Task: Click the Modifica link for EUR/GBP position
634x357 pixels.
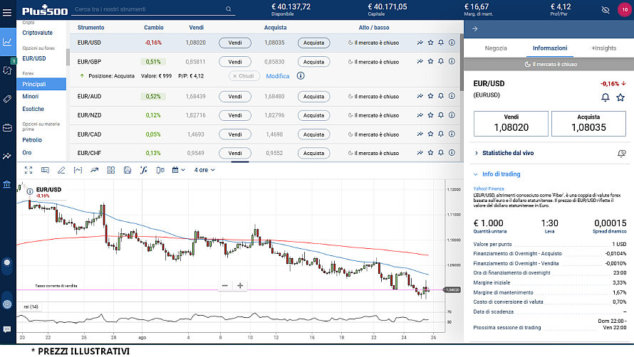Action: click(x=278, y=76)
